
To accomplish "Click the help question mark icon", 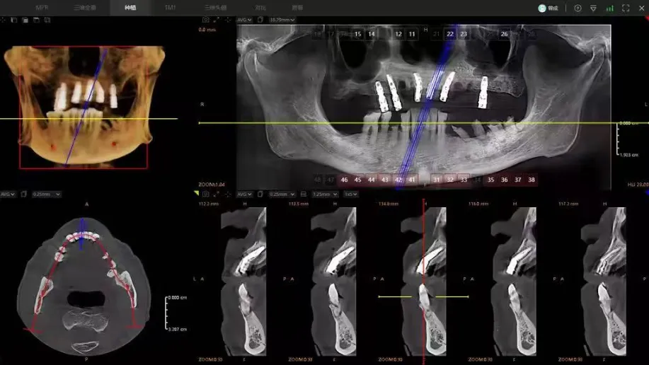I will click(x=578, y=8).
